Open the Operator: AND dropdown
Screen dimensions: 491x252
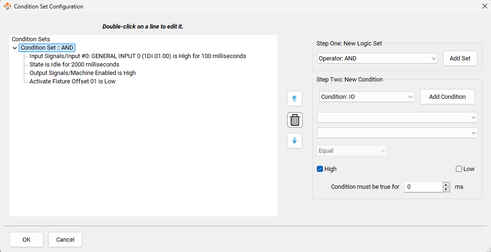coord(377,59)
